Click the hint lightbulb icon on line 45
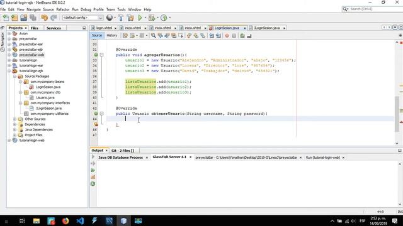Image resolution: width=403 pixels, height=226 pixels. [x=96, y=124]
